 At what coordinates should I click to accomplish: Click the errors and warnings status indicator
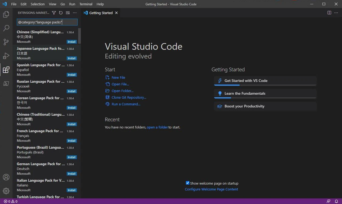tap(11, 201)
